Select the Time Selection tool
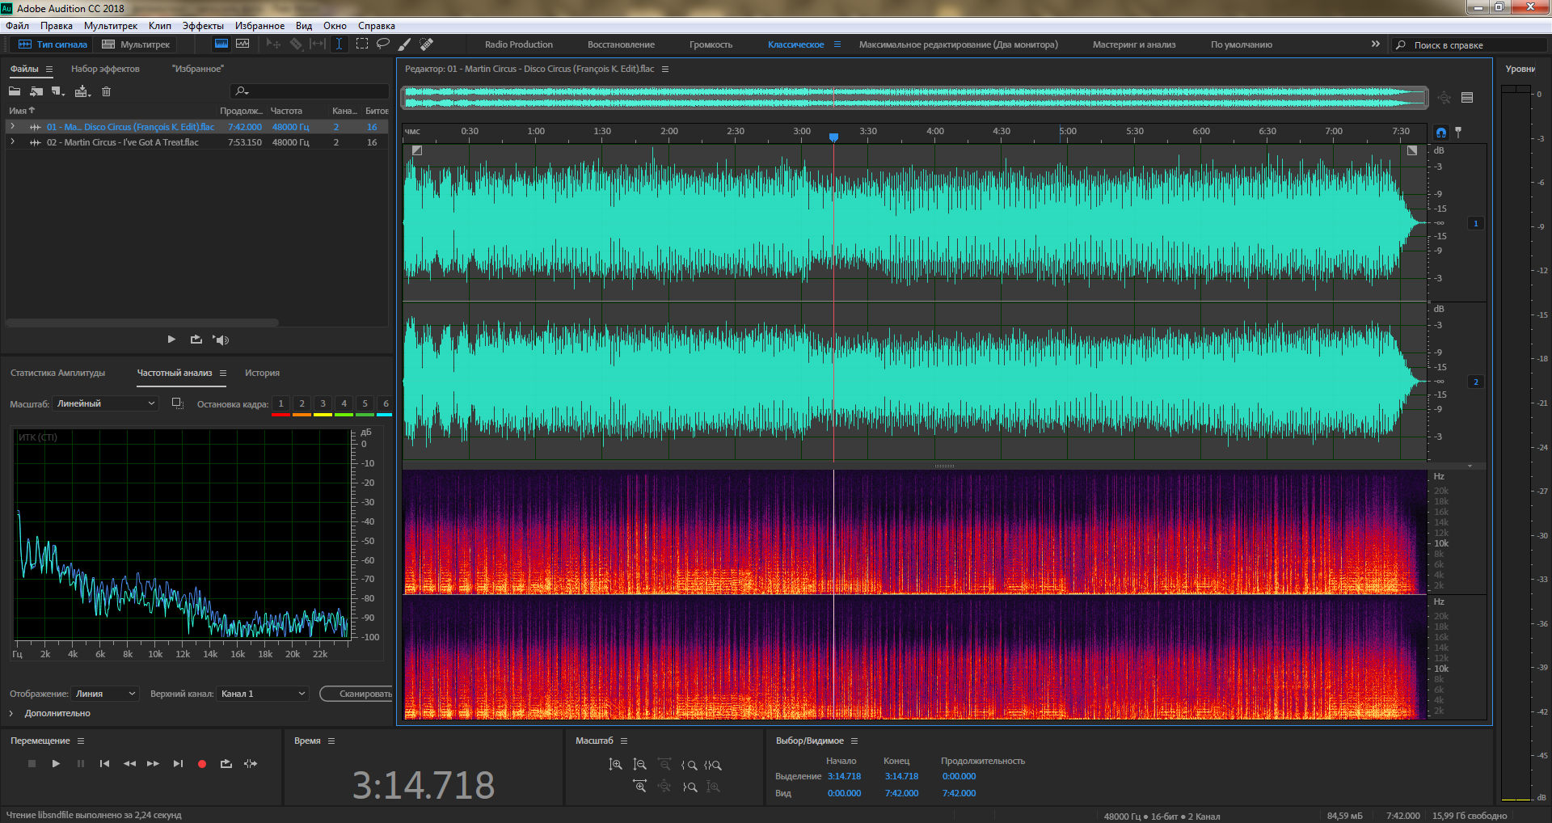The image size is (1552, 823). point(339,44)
